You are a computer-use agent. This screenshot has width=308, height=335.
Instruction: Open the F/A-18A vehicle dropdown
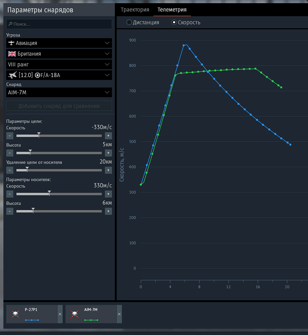(59, 75)
